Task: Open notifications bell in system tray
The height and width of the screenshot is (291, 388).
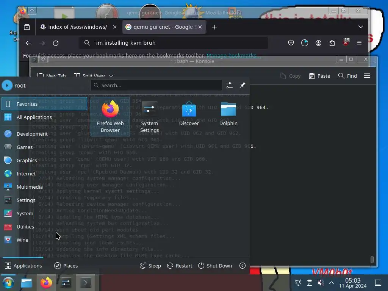Action: point(298,283)
